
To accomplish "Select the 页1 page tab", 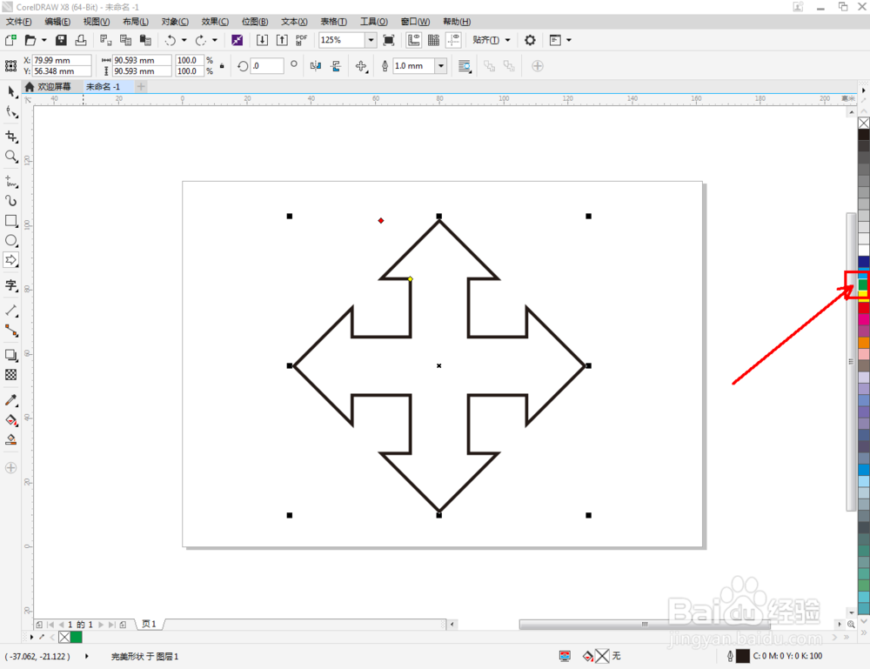I will pos(149,624).
